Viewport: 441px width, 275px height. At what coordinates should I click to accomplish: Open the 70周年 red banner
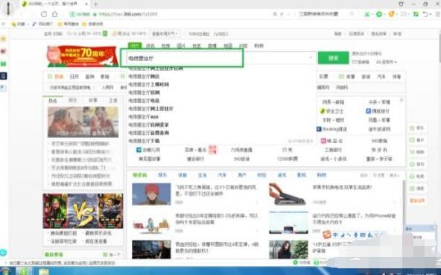point(83,57)
